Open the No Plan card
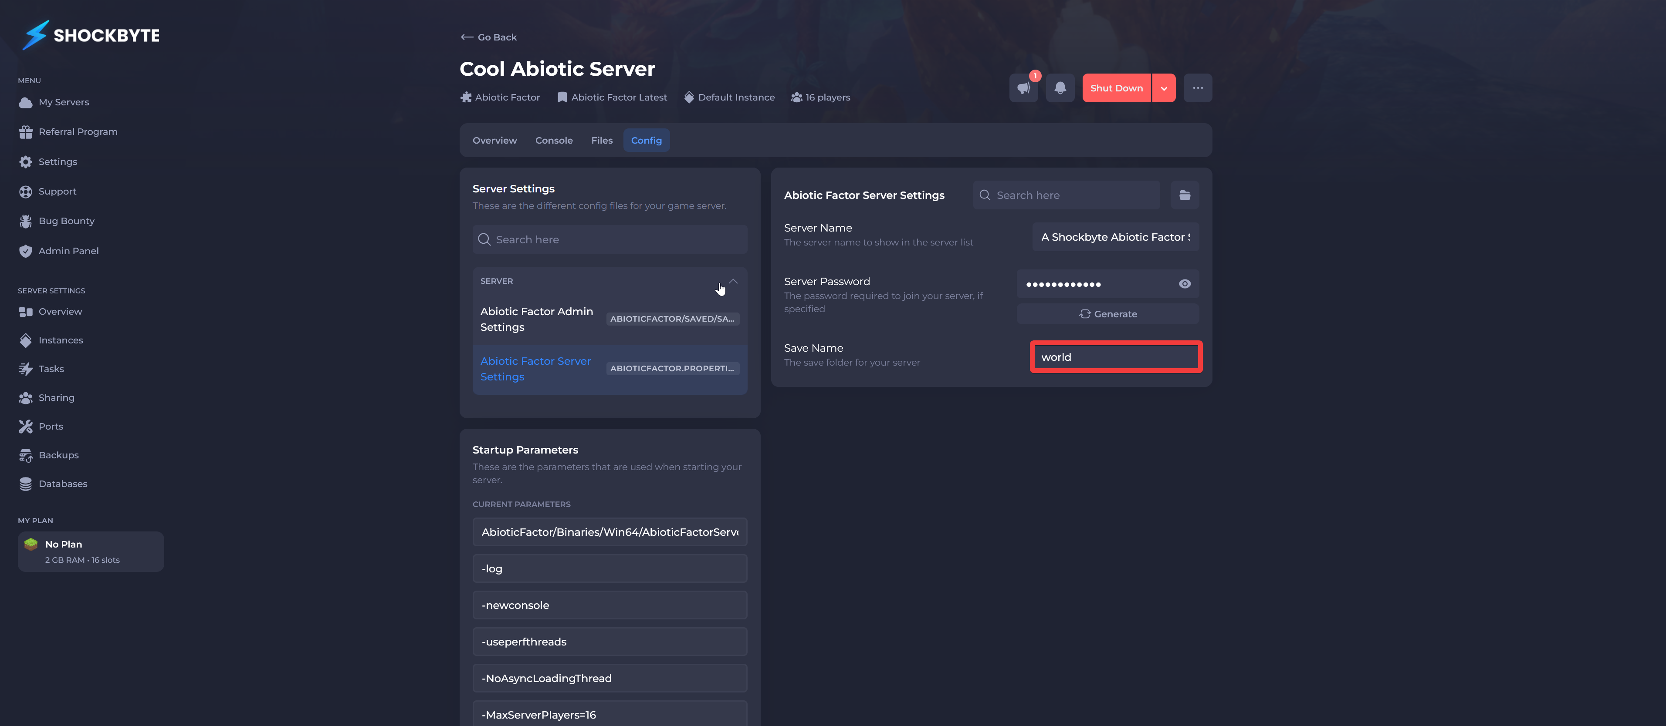Viewport: 1666px width, 726px height. [91, 551]
